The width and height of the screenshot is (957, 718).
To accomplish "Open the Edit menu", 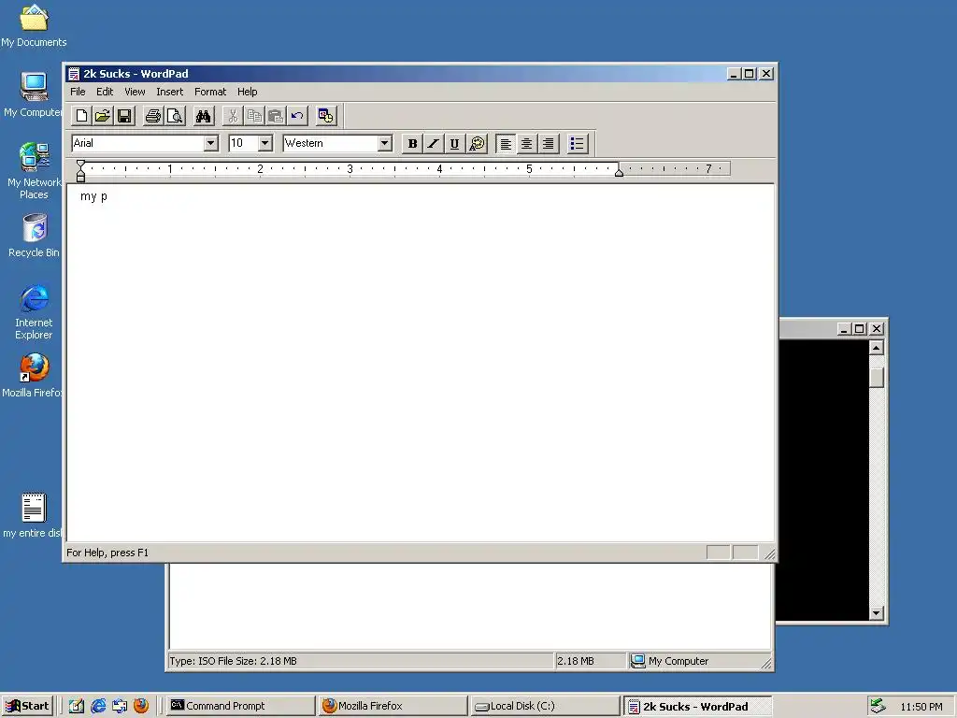I will (x=105, y=92).
